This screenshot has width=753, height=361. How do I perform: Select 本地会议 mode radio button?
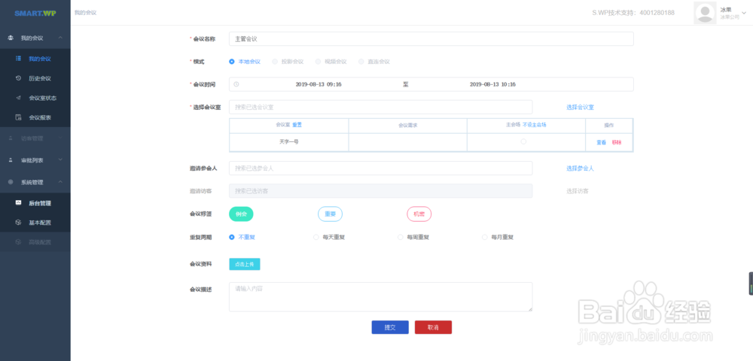232,62
